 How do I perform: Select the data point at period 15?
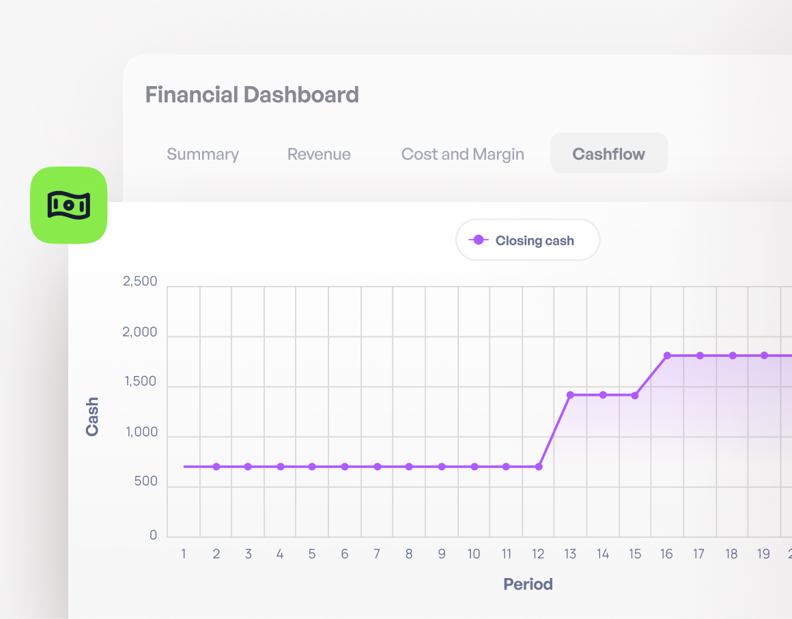point(635,395)
